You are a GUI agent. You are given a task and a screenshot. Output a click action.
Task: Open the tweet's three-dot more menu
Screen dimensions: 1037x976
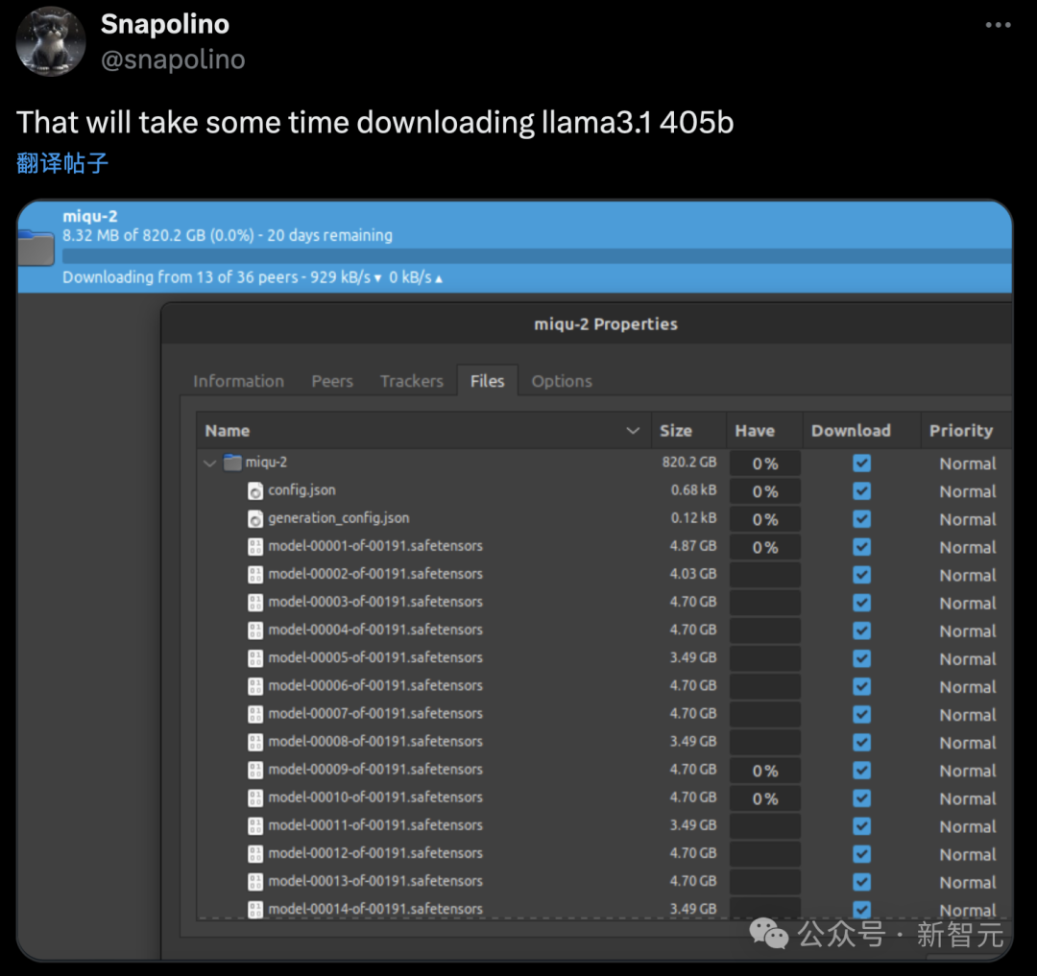[998, 25]
